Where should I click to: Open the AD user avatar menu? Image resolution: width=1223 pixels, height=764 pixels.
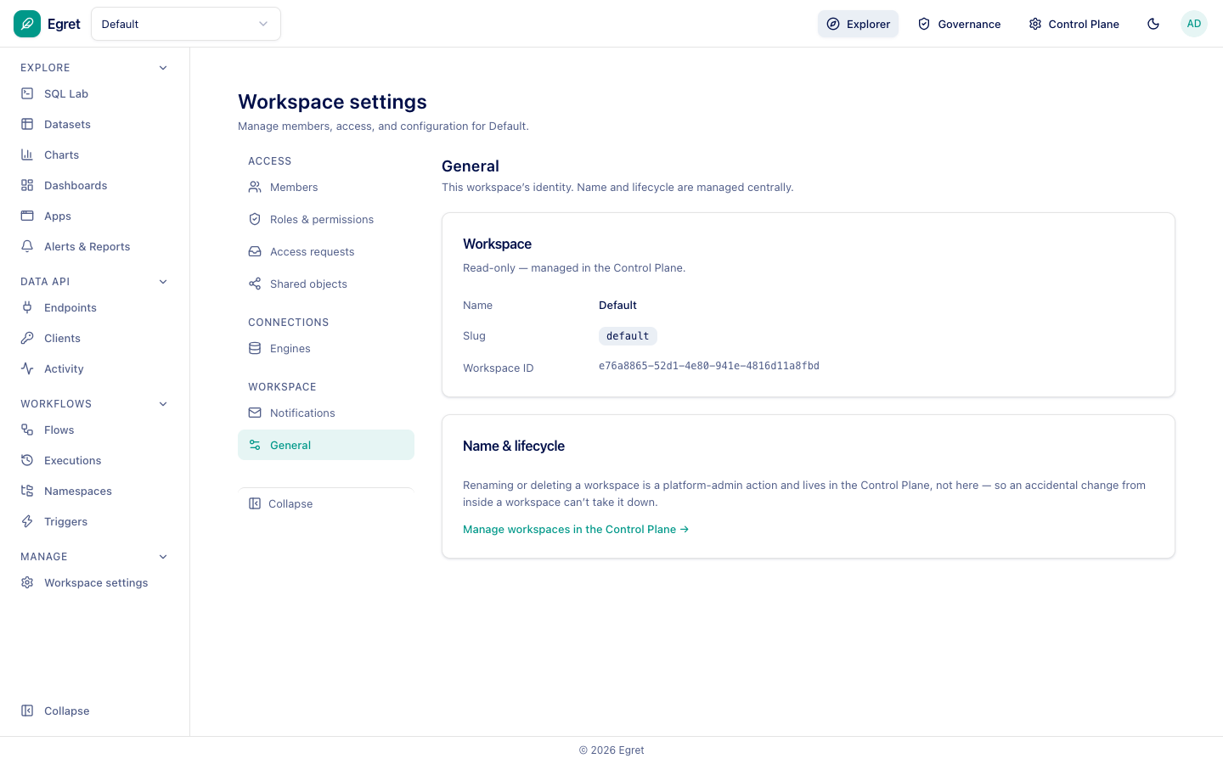[1194, 24]
